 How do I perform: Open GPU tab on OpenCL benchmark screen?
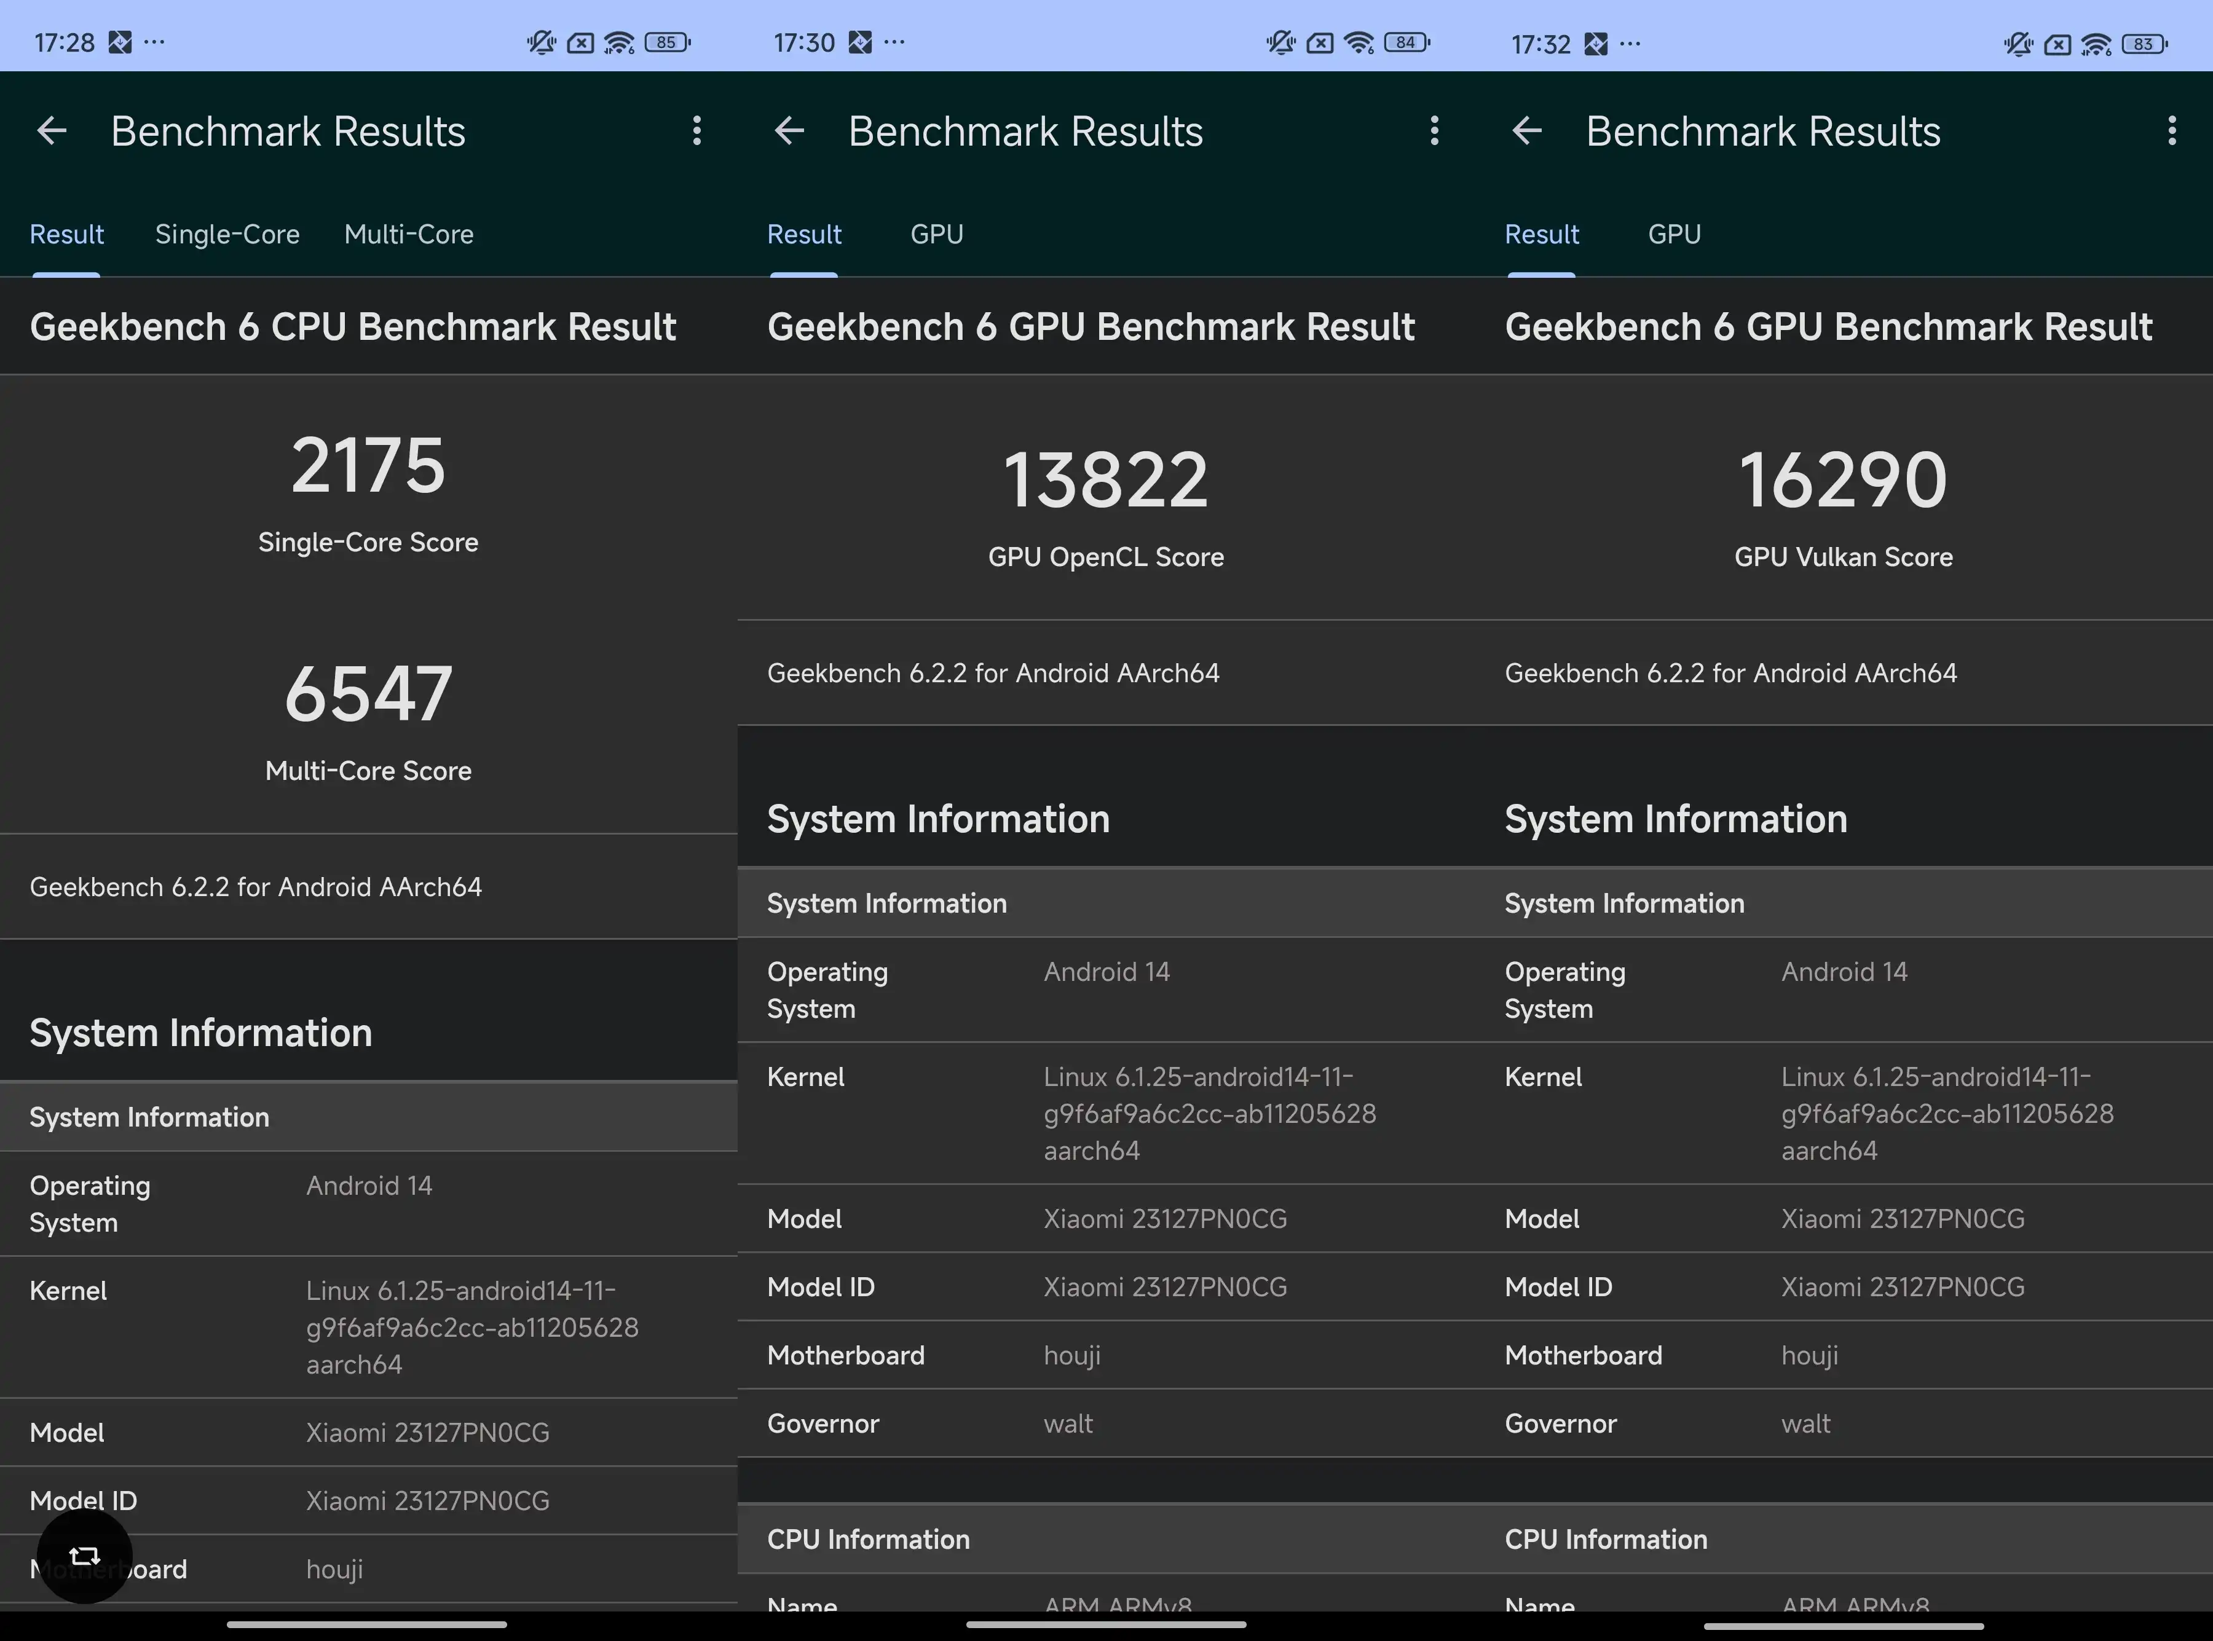[937, 234]
